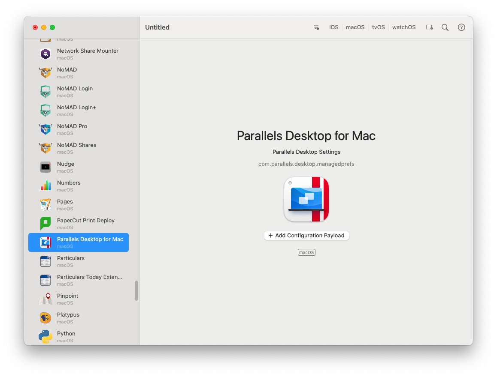Toggle the watchOS platform filter
This screenshot has width=497, height=377.
[x=403, y=27]
